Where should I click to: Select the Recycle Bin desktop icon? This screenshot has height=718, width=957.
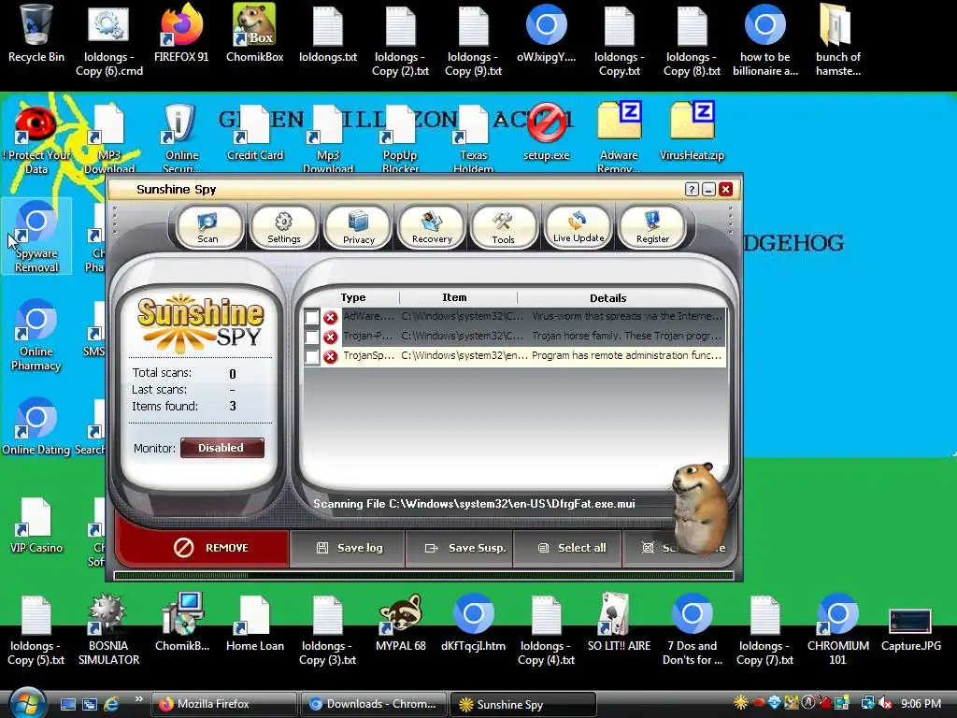click(36, 34)
